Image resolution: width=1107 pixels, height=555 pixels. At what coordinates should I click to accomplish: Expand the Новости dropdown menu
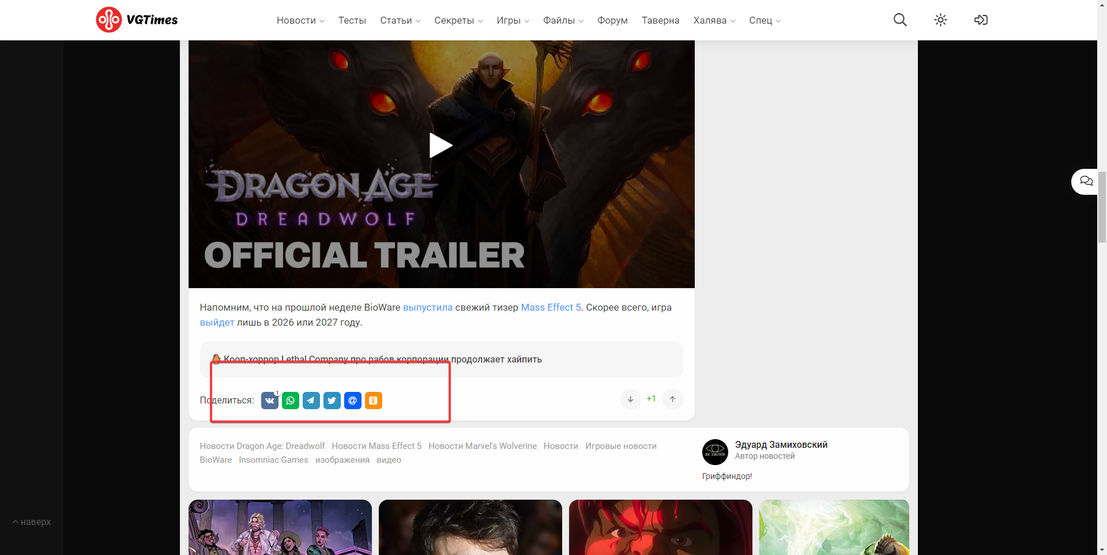click(x=300, y=21)
